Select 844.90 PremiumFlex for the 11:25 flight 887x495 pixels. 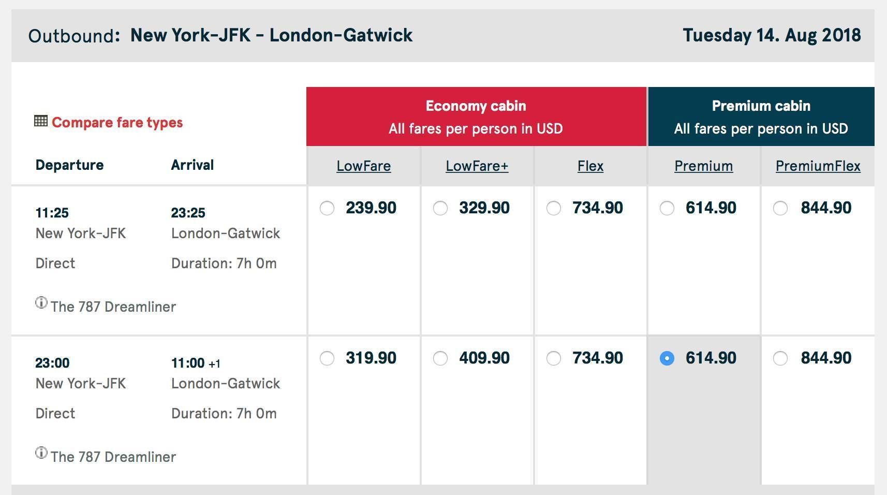tap(780, 208)
